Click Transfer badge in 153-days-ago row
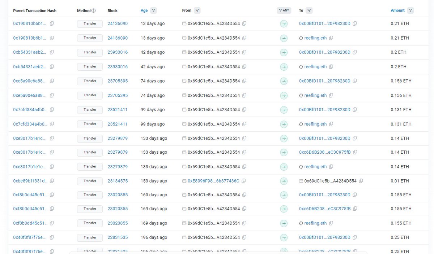 click(x=90, y=181)
